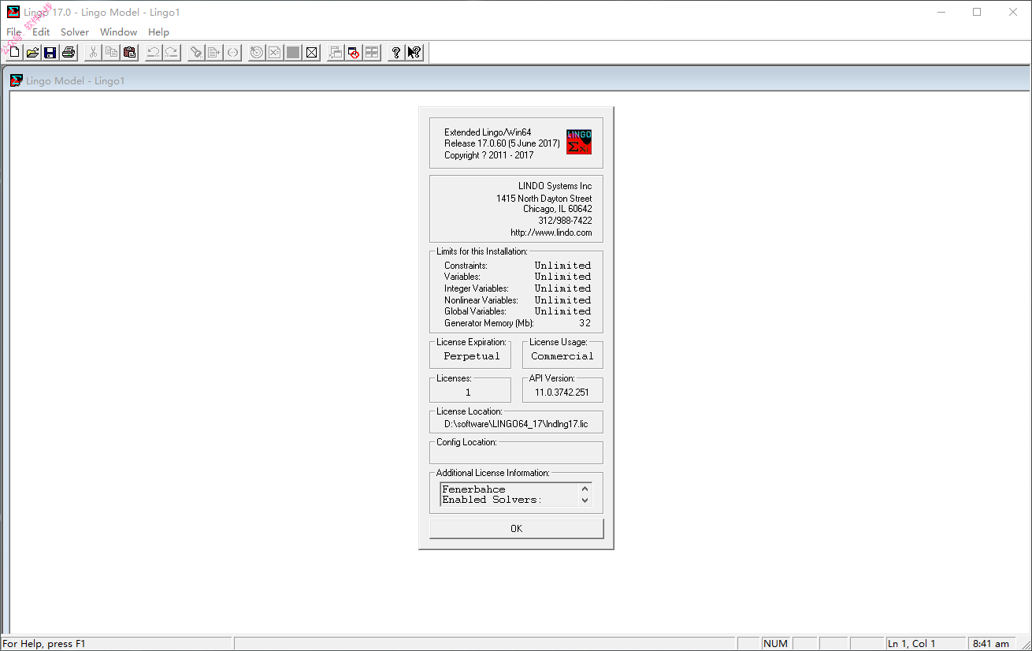Click the 'Commercial' license usage value
Image resolution: width=1032 pixels, height=651 pixels.
coord(562,356)
